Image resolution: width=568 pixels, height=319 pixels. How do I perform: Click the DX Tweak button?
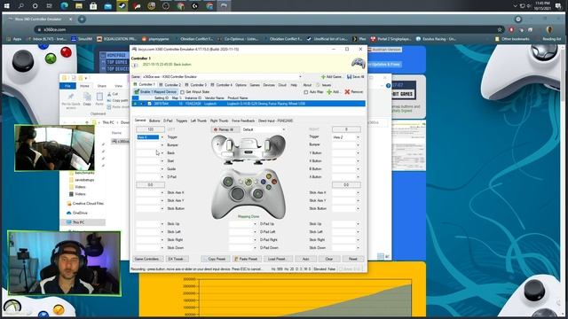click(176, 259)
